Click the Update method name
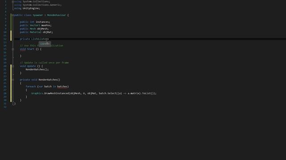Viewport: 286px width, 160px height. (x=31, y=66)
